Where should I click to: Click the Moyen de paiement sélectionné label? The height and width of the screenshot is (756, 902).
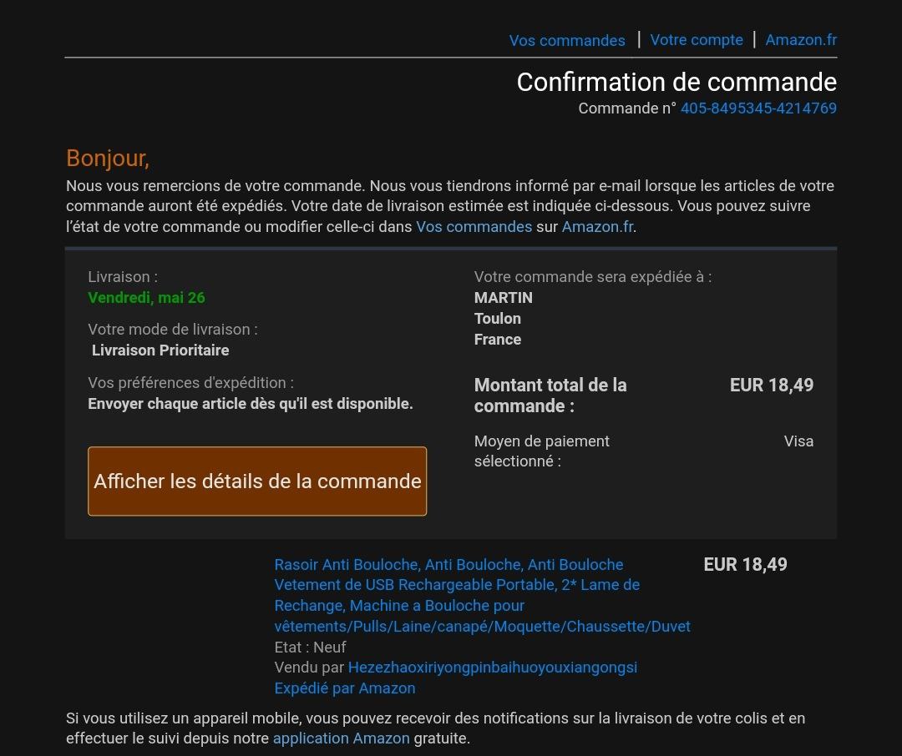click(541, 451)
